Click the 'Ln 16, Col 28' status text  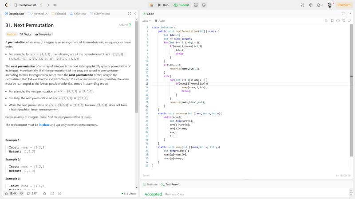point(343,176)
